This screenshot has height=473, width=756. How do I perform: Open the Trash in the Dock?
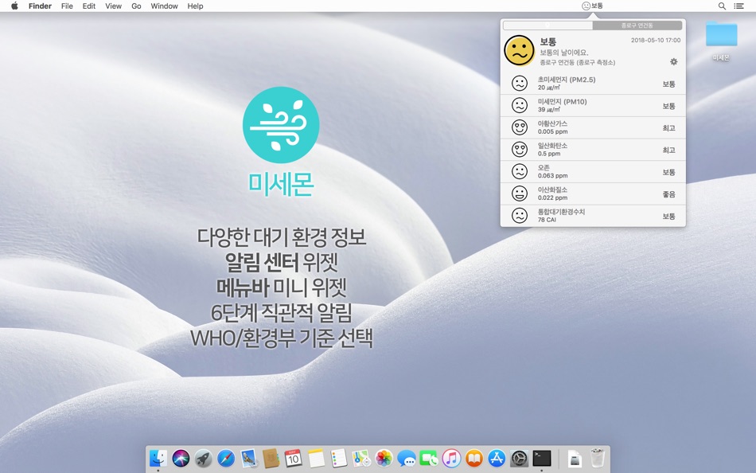(x=598, y=458)
